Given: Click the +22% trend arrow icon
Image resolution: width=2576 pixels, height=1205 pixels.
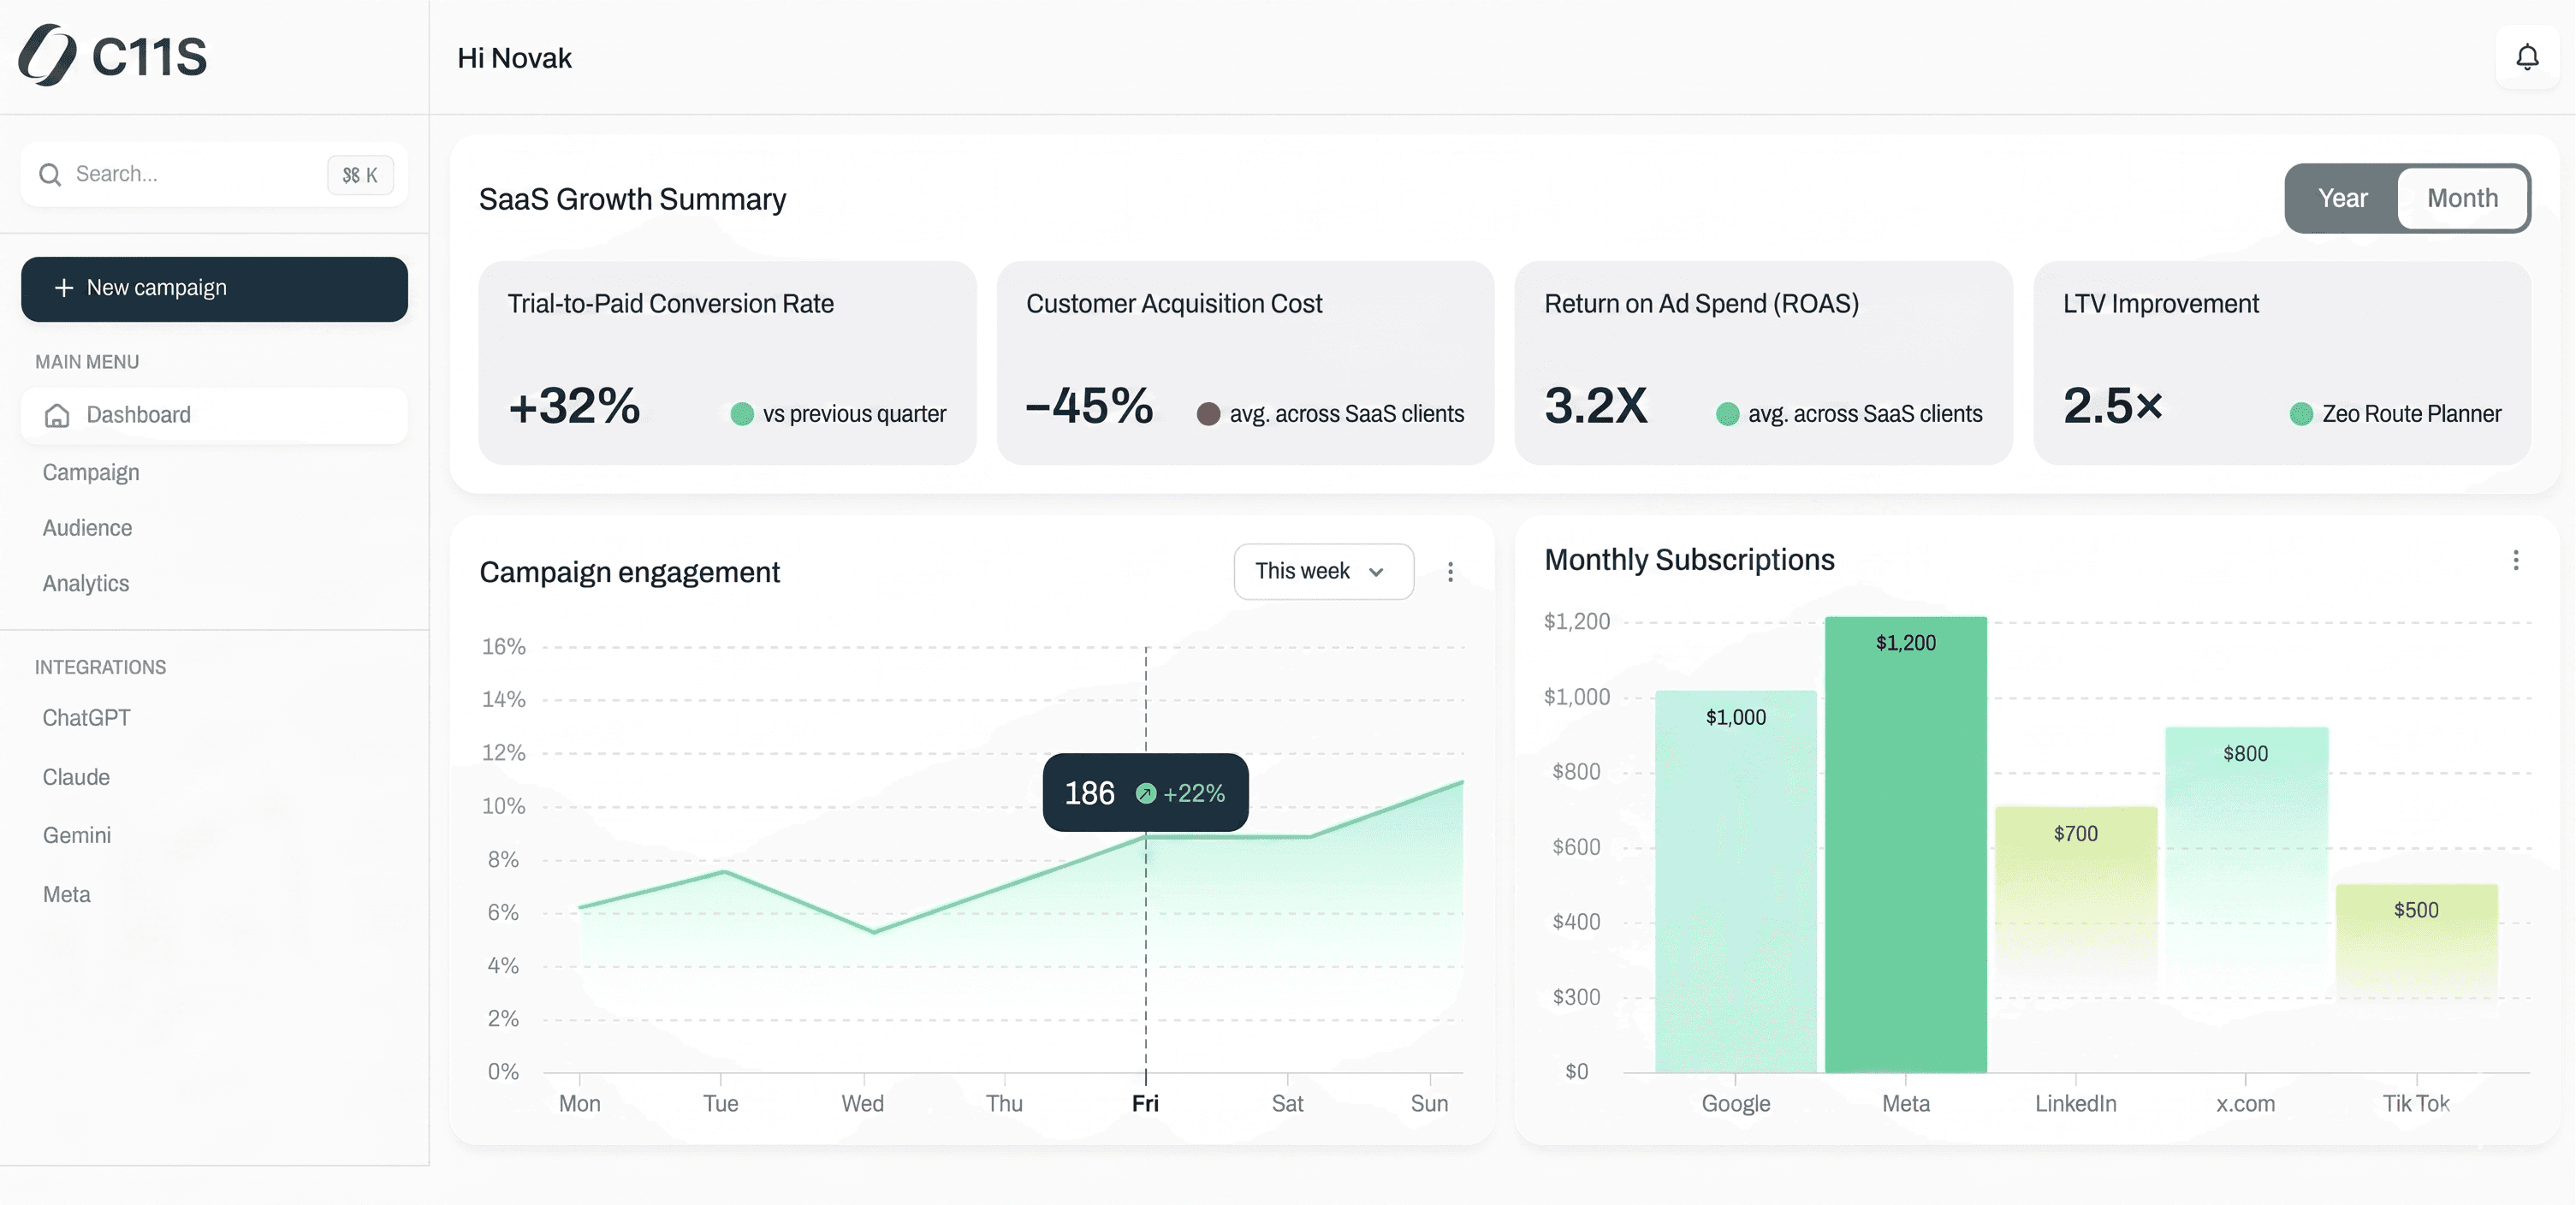Looking at the screenshot, I should (1146, 794).
